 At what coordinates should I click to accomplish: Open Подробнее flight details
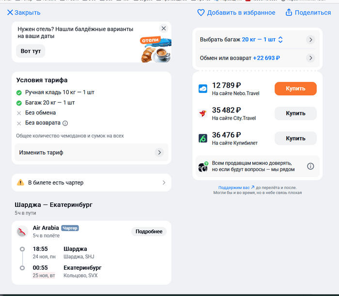click(x=149, y=232)
